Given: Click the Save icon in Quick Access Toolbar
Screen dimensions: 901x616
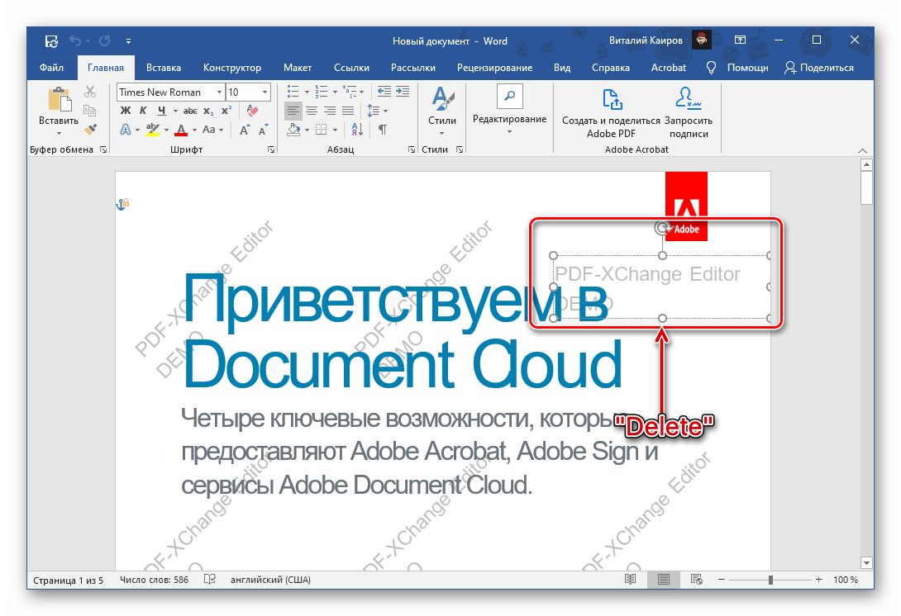Looking at the screenshot, I should 52,40.
